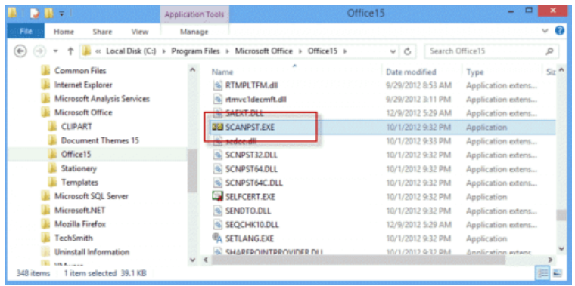Image resolution: width=575 pixels, height=286 pixels.
Task: Open the Share ribbon tab
Action: 102,32
